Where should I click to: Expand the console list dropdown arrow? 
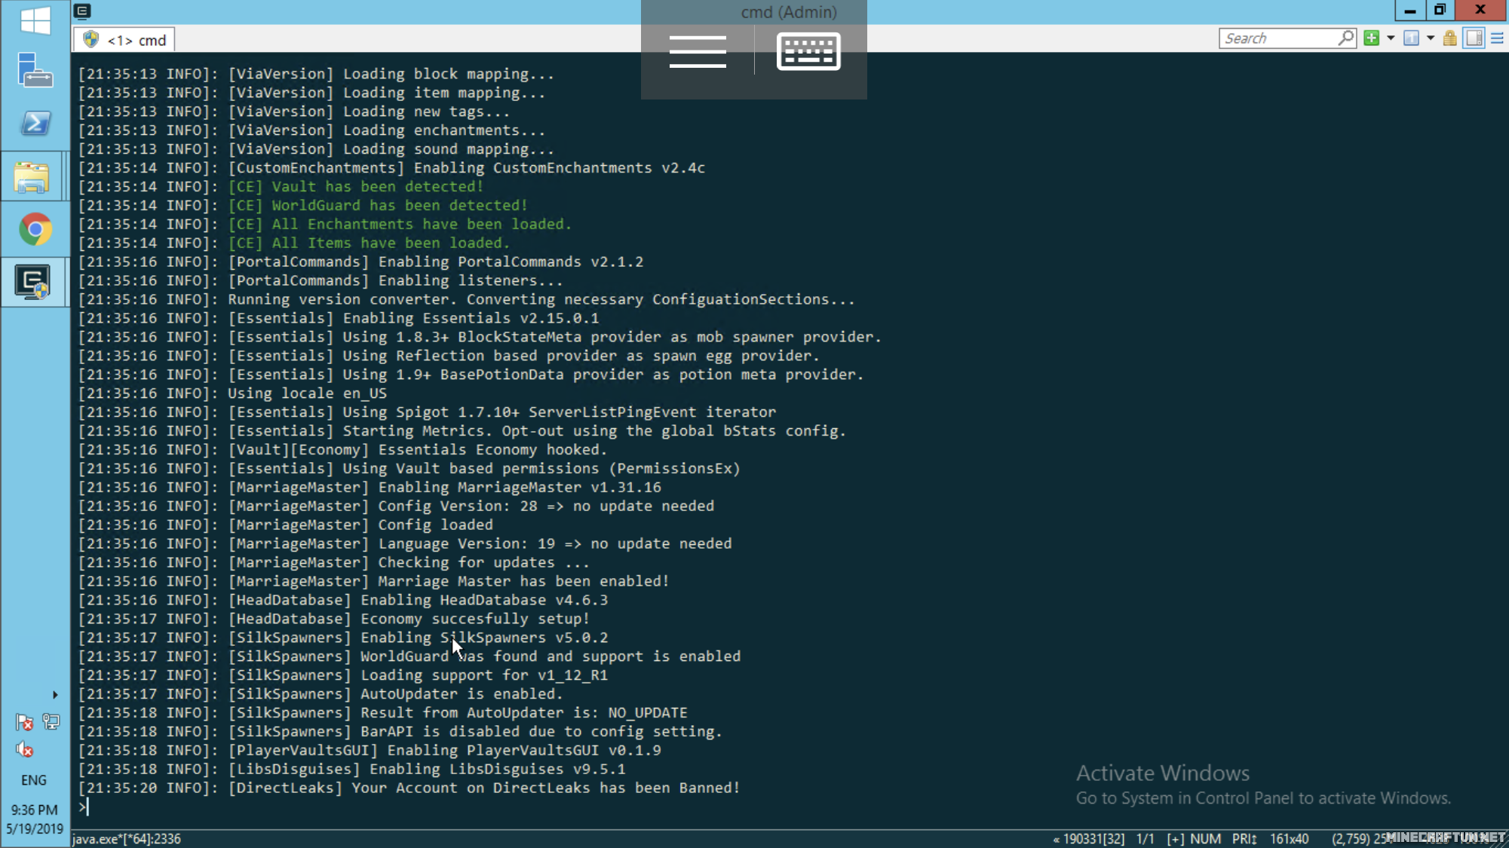click(1430, 38)
